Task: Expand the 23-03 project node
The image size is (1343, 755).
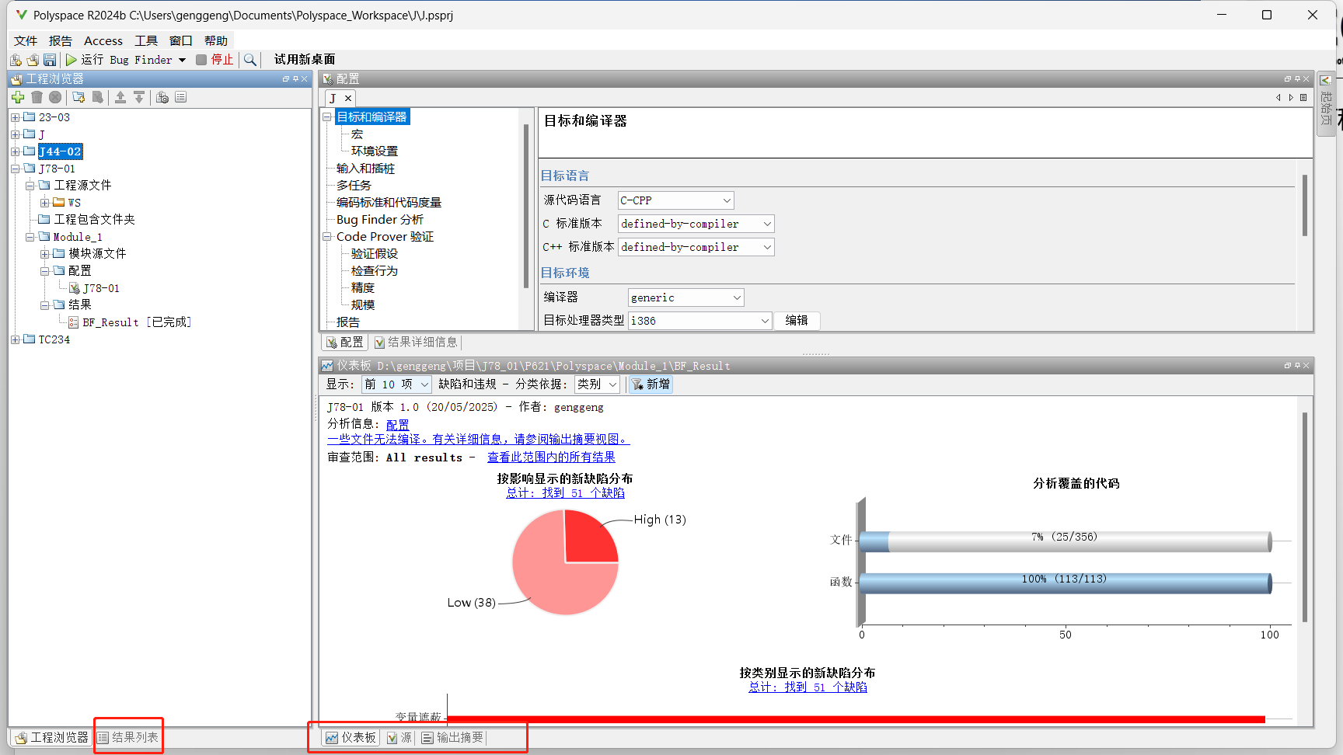Action: tap(16, 117)
